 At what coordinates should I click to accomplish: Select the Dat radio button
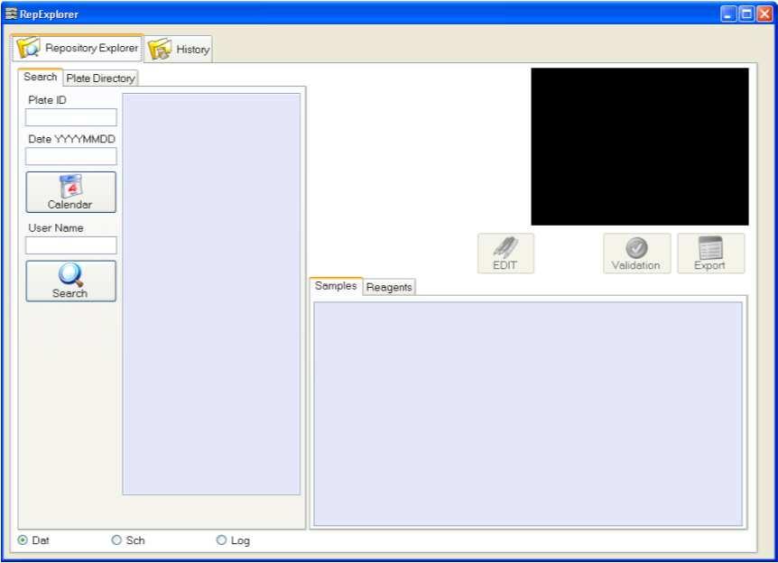tap(23, 540)
